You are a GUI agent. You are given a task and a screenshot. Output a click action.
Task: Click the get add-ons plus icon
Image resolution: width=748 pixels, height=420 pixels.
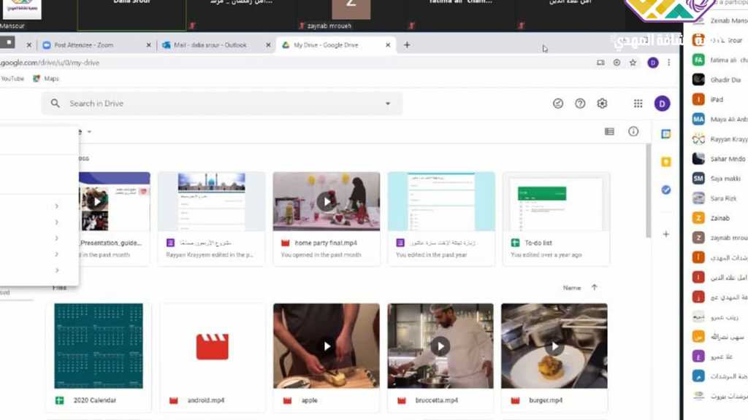665,234
